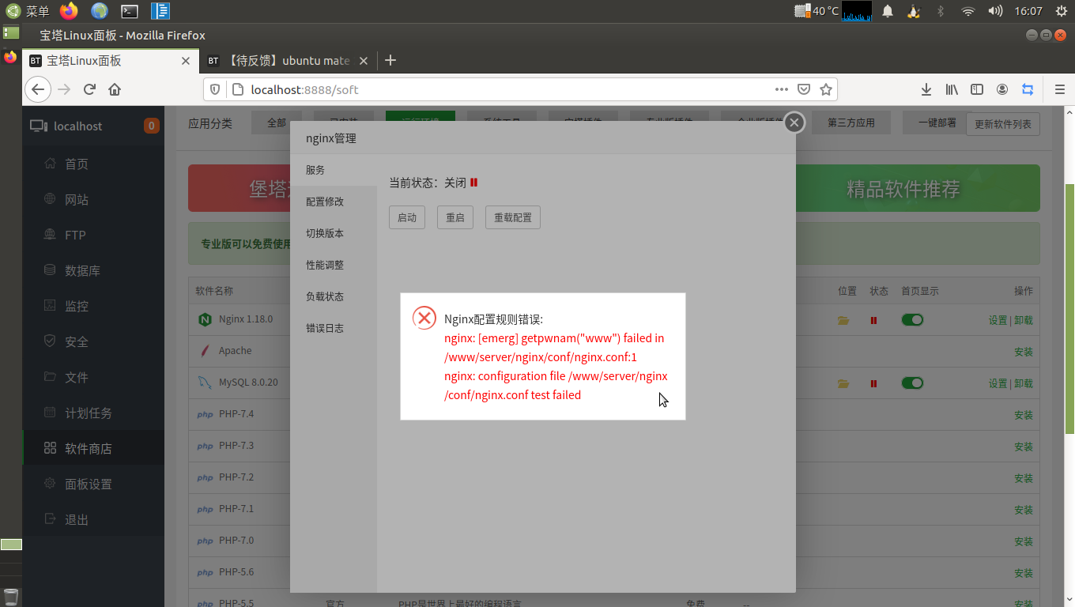Click Nginx stopped status icon
The width and height of the screenshot is (1075, 607).
click(x=873, y=320)
